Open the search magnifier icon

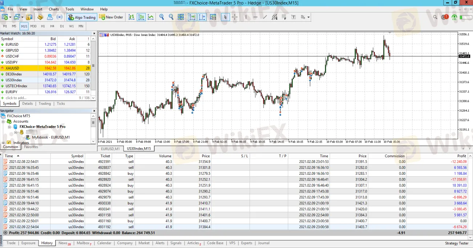tap(435, 17)
